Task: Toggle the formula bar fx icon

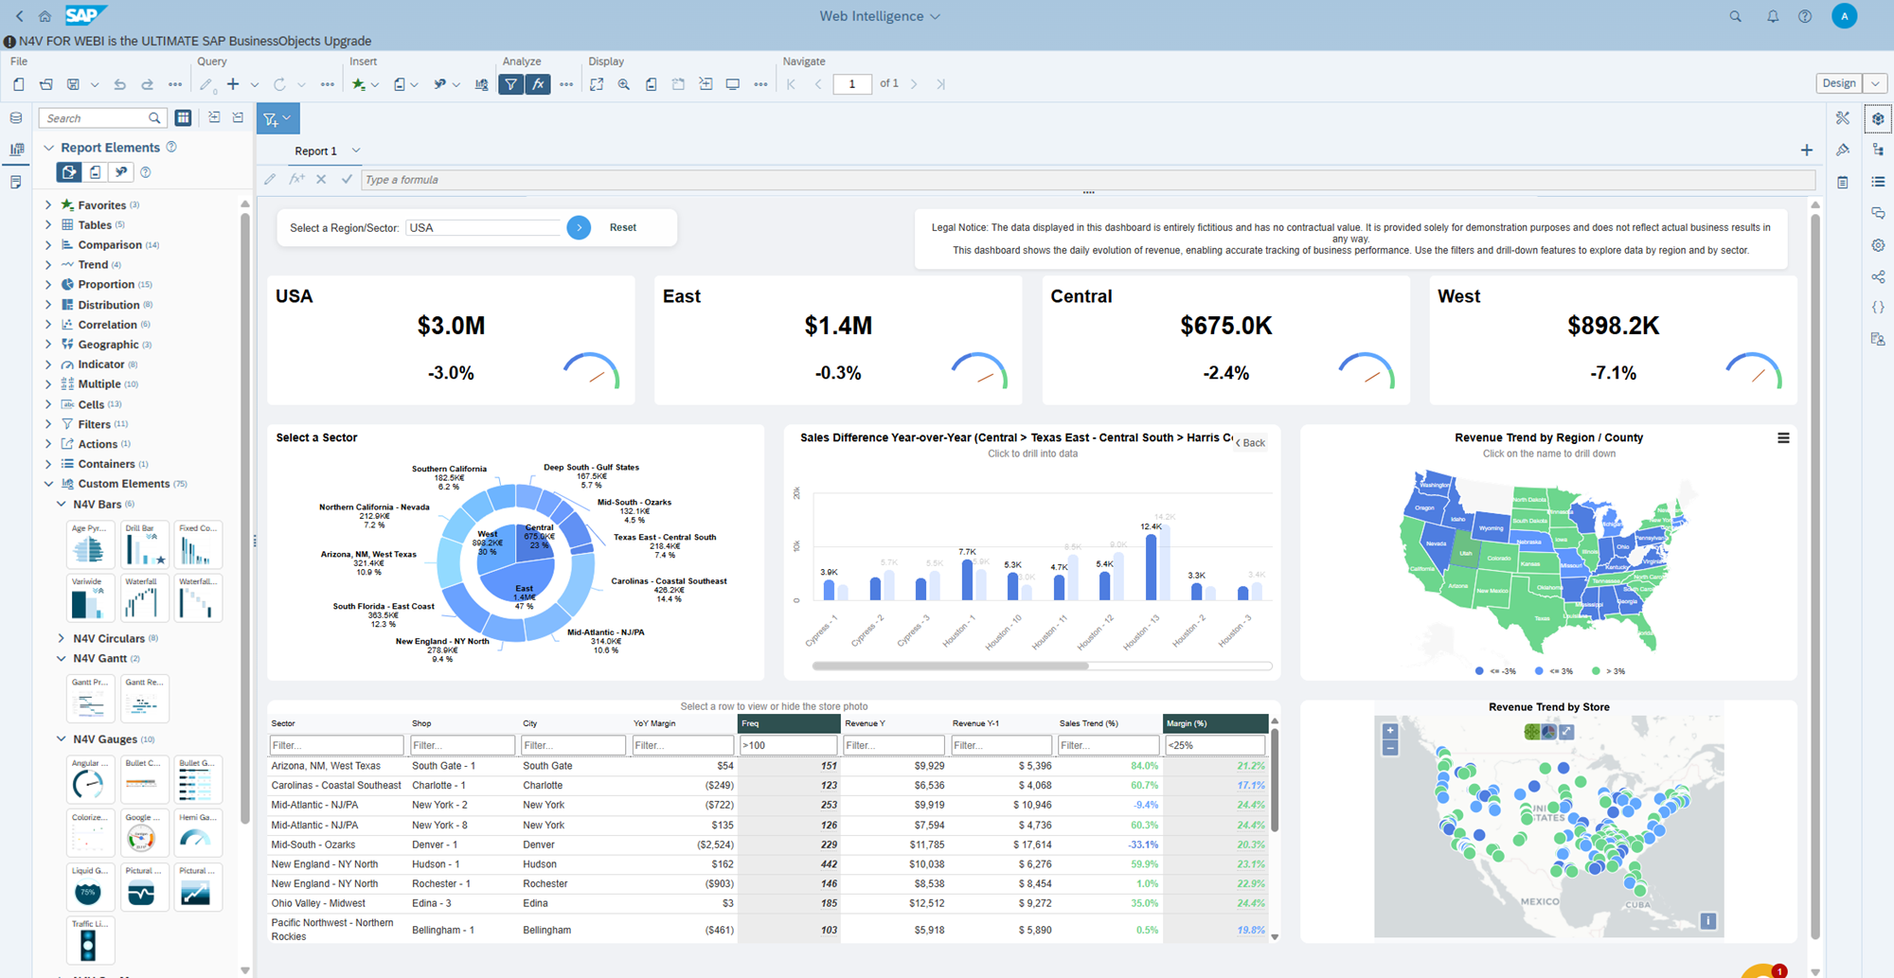Action: point(538,83)
